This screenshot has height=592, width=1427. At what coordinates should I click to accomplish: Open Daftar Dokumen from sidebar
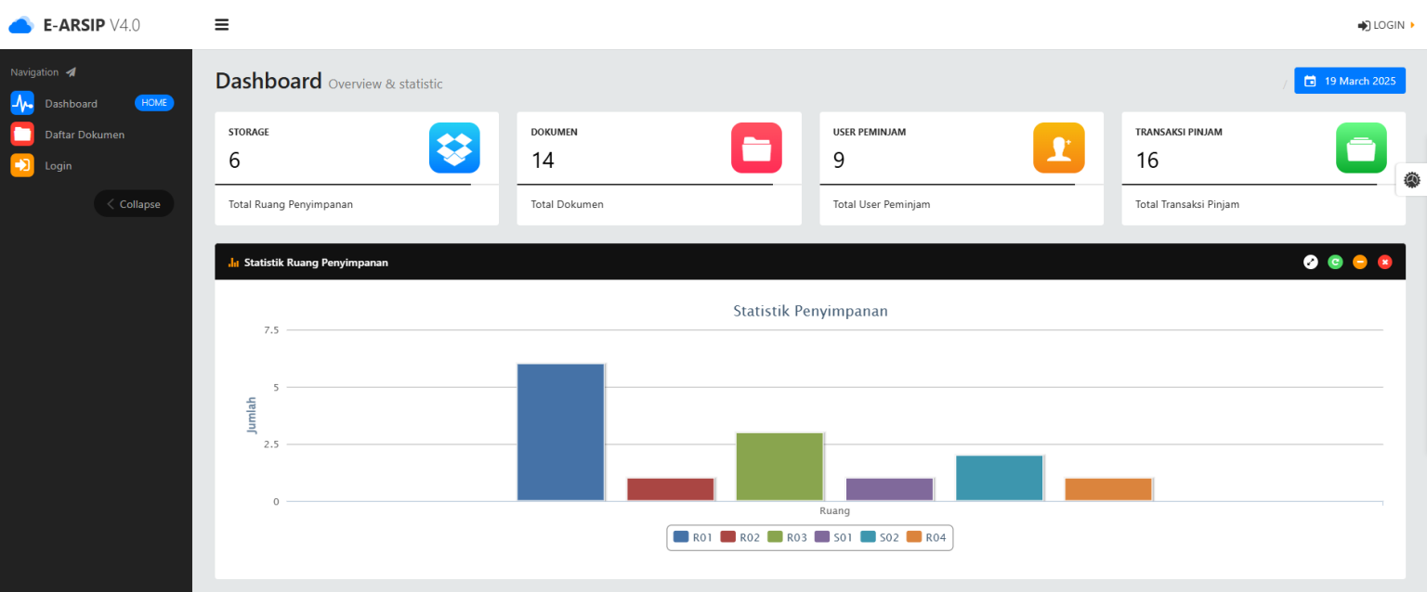pos(84,135)
